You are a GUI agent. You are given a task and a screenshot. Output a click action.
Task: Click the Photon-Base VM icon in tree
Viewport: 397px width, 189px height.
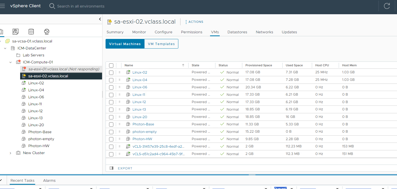(24, 132)
